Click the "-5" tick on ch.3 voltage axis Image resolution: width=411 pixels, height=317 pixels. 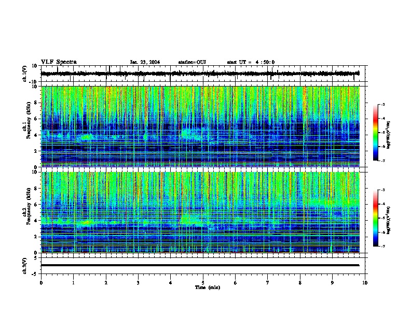pyautogui.click(x=35, y=274)
